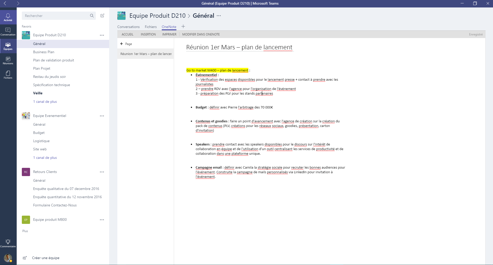Screen dimensions: 493x265
Task: Click the Campagne email bullet heading
Action: 208,167
